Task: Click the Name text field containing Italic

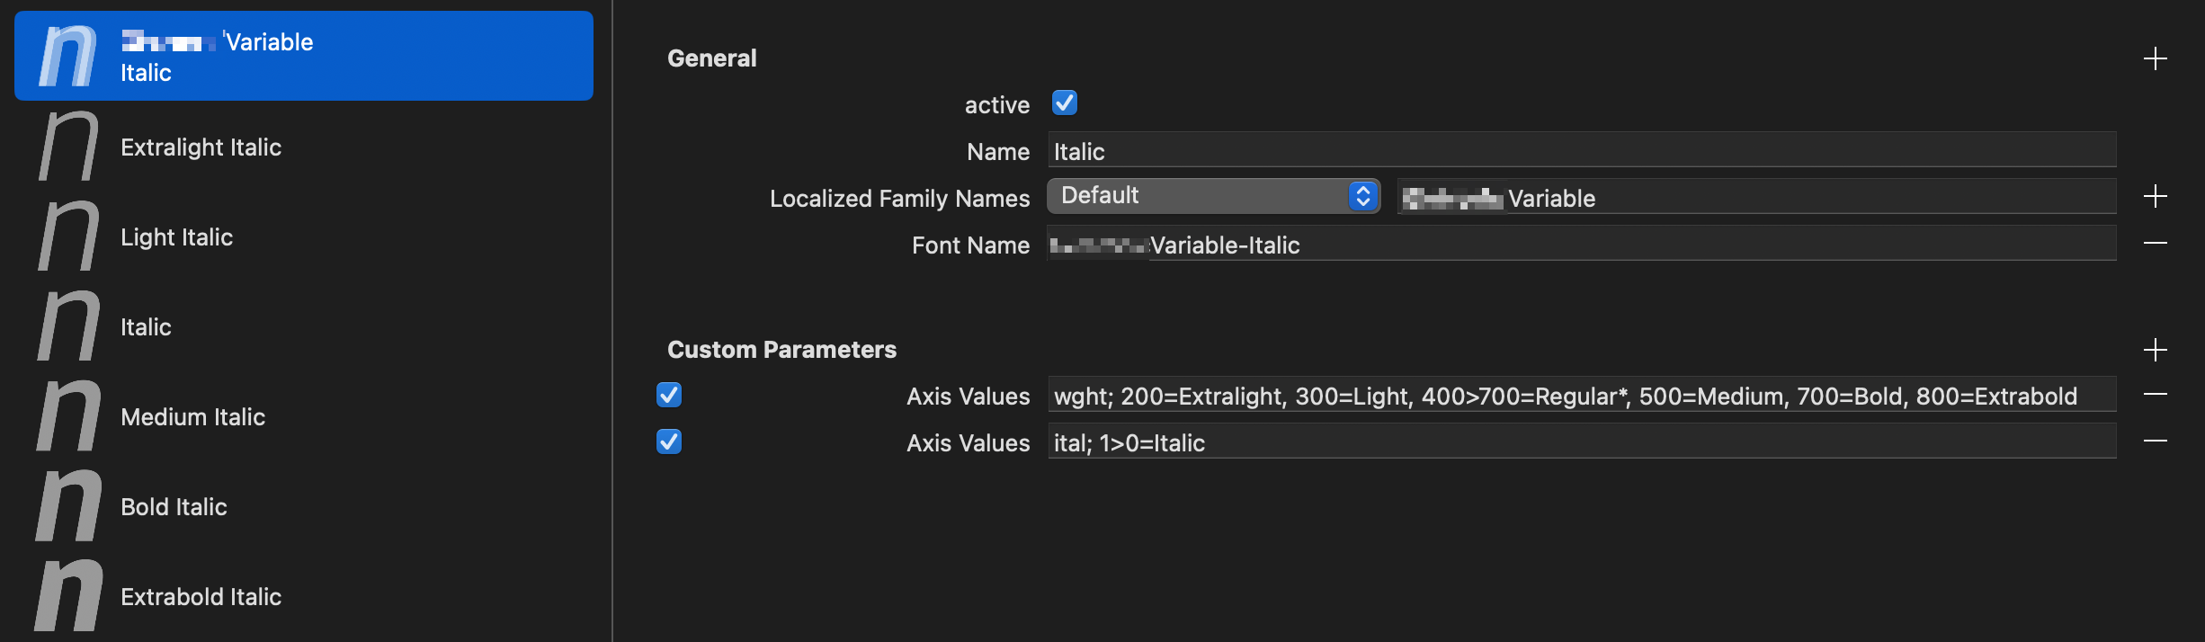Action: click(x=1581, y=151)
